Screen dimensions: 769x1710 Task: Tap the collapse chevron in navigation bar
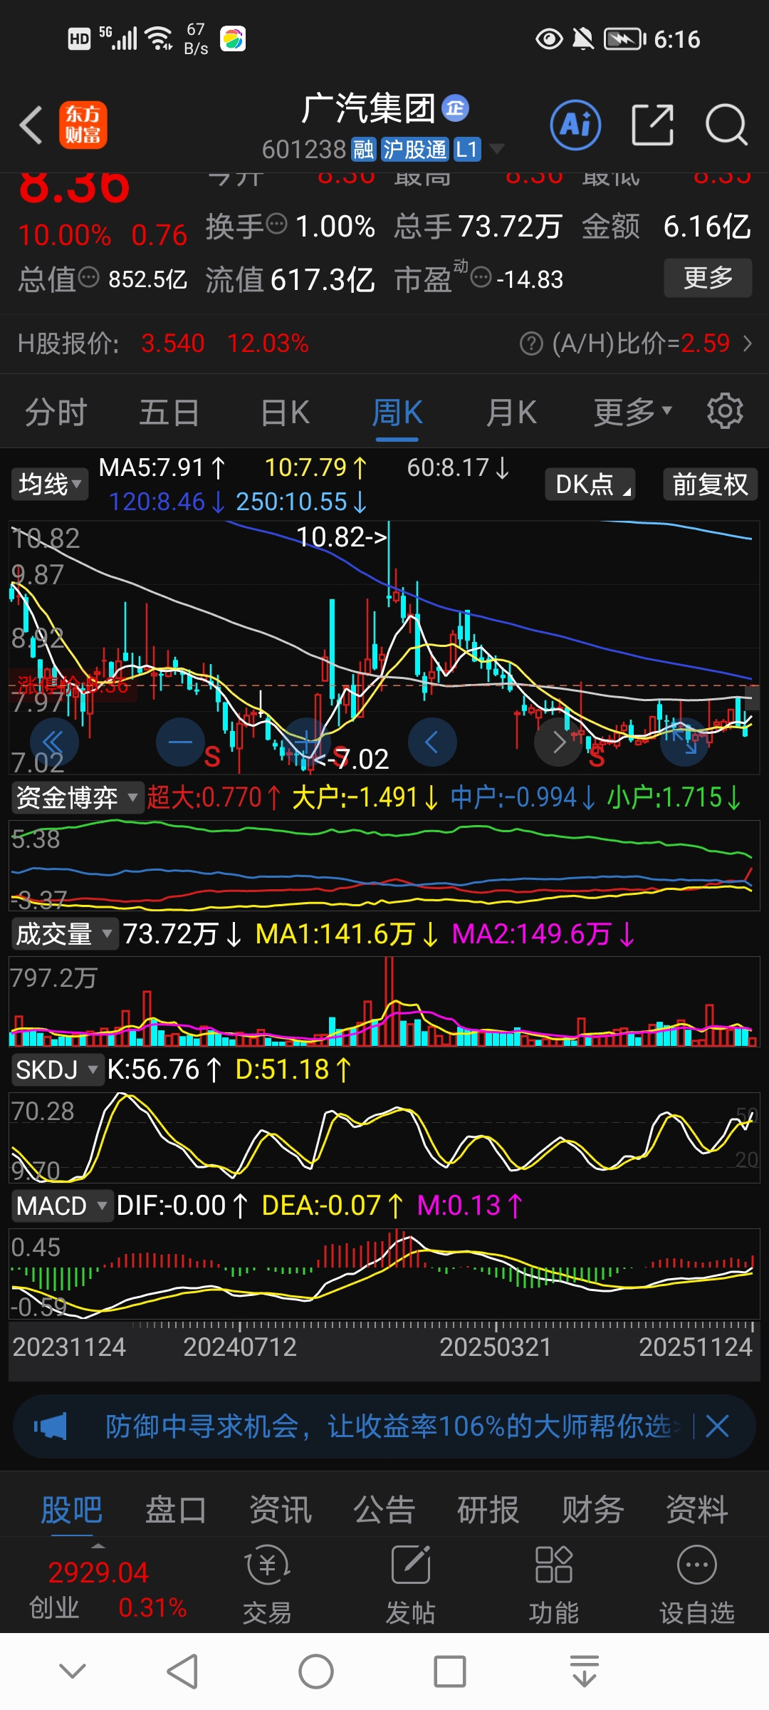(73, 1671)
